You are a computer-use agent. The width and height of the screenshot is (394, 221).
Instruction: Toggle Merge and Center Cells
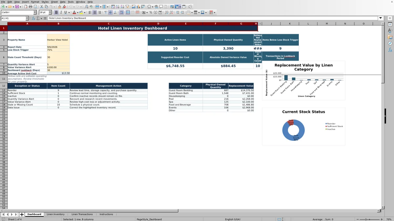127,12
